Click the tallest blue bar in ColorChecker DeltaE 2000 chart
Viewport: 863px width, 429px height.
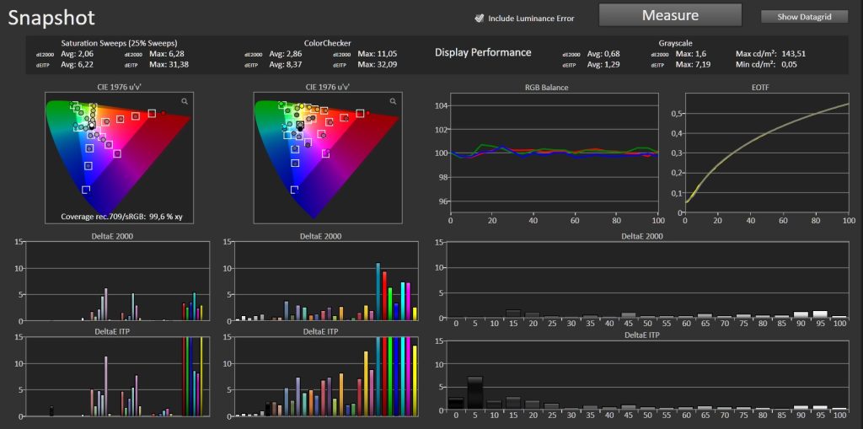[x=378, y=292]
